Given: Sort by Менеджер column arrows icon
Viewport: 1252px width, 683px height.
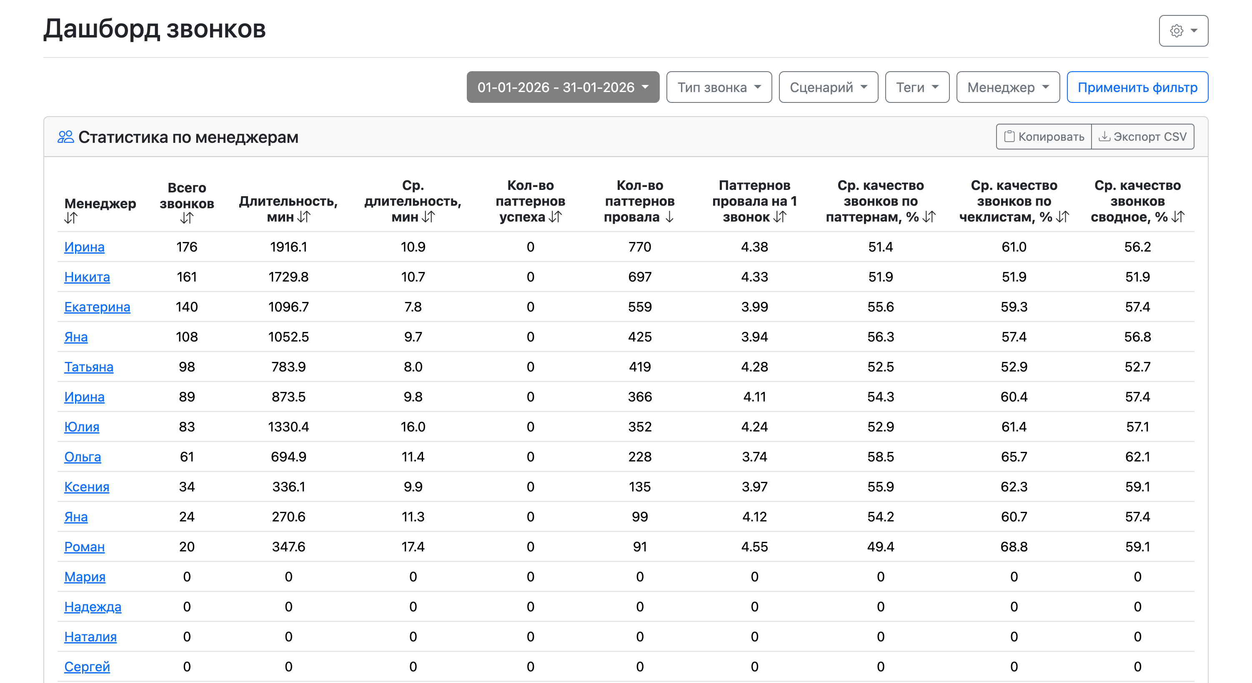Looking at the screenshot, I should [71, 218].
